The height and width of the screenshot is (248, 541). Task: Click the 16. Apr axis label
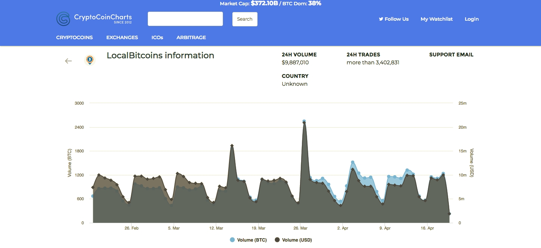point(427,228)
